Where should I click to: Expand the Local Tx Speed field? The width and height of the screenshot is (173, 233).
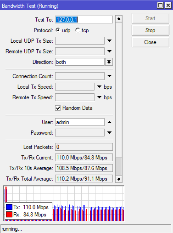coord(99,87)
